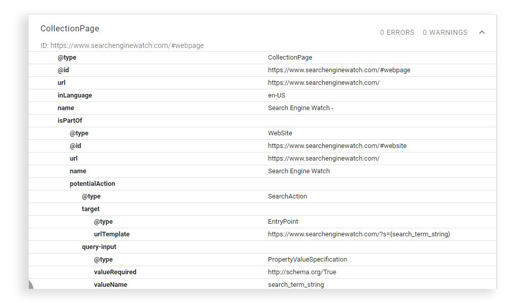
Task: Click the search_term_string value of the valueName row
Action: (x=296, y=285)
